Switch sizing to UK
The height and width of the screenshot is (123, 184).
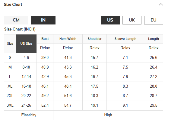[132, 20]
